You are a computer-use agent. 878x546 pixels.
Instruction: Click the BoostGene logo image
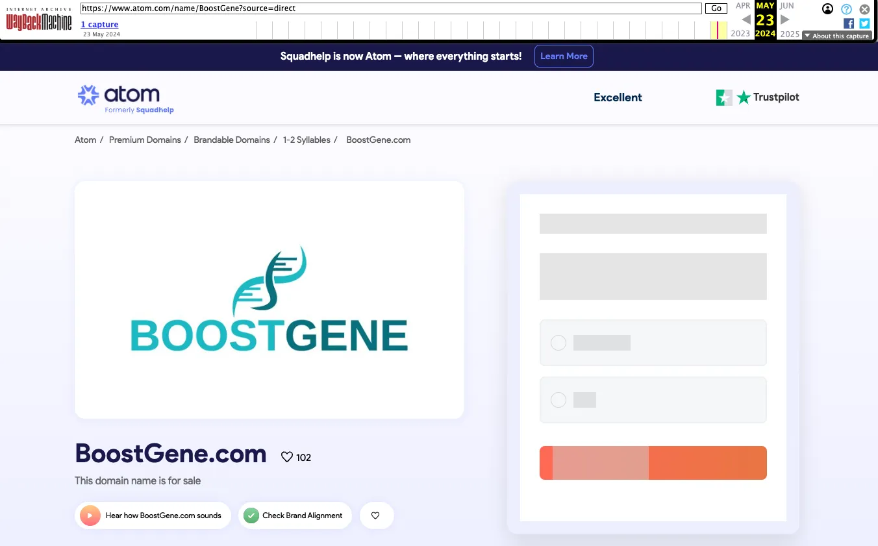(270, 299)
